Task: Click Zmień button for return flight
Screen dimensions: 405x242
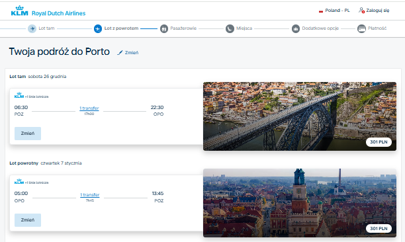Action: click(28, 220)
